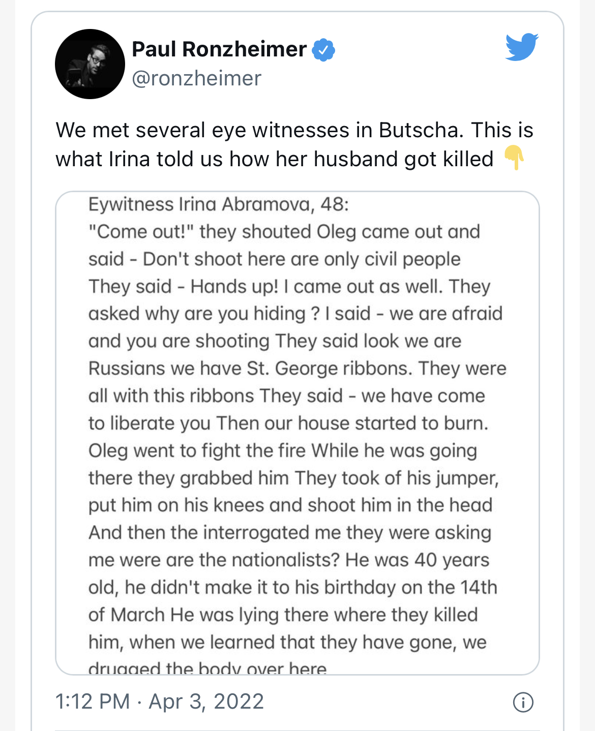Click the 'Oleg went to fight the fire' line
This screenshot has height=731, width=595.
click(x=282, y=450)
